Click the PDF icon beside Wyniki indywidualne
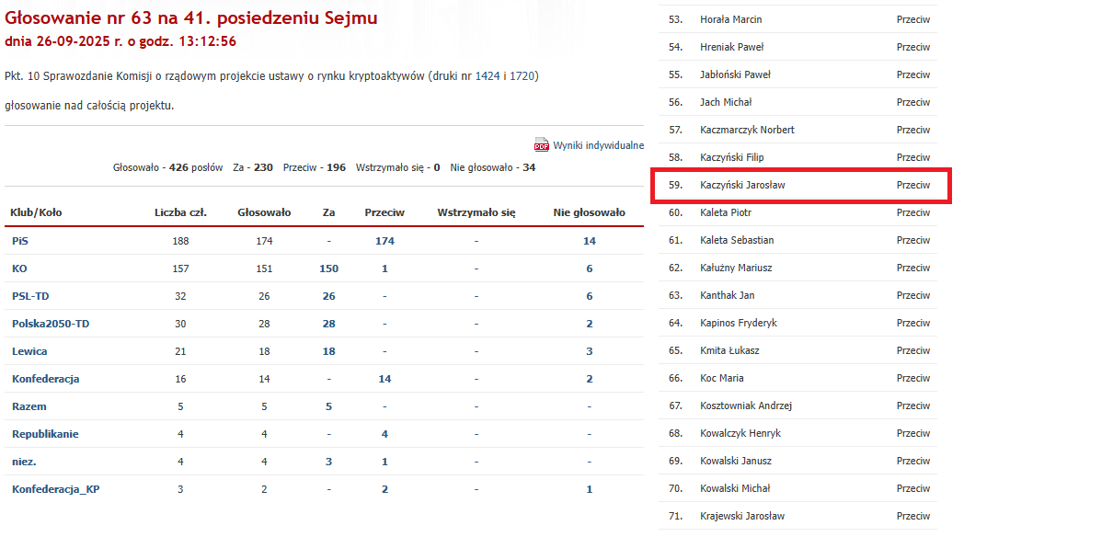 click(x=541, y=145)
